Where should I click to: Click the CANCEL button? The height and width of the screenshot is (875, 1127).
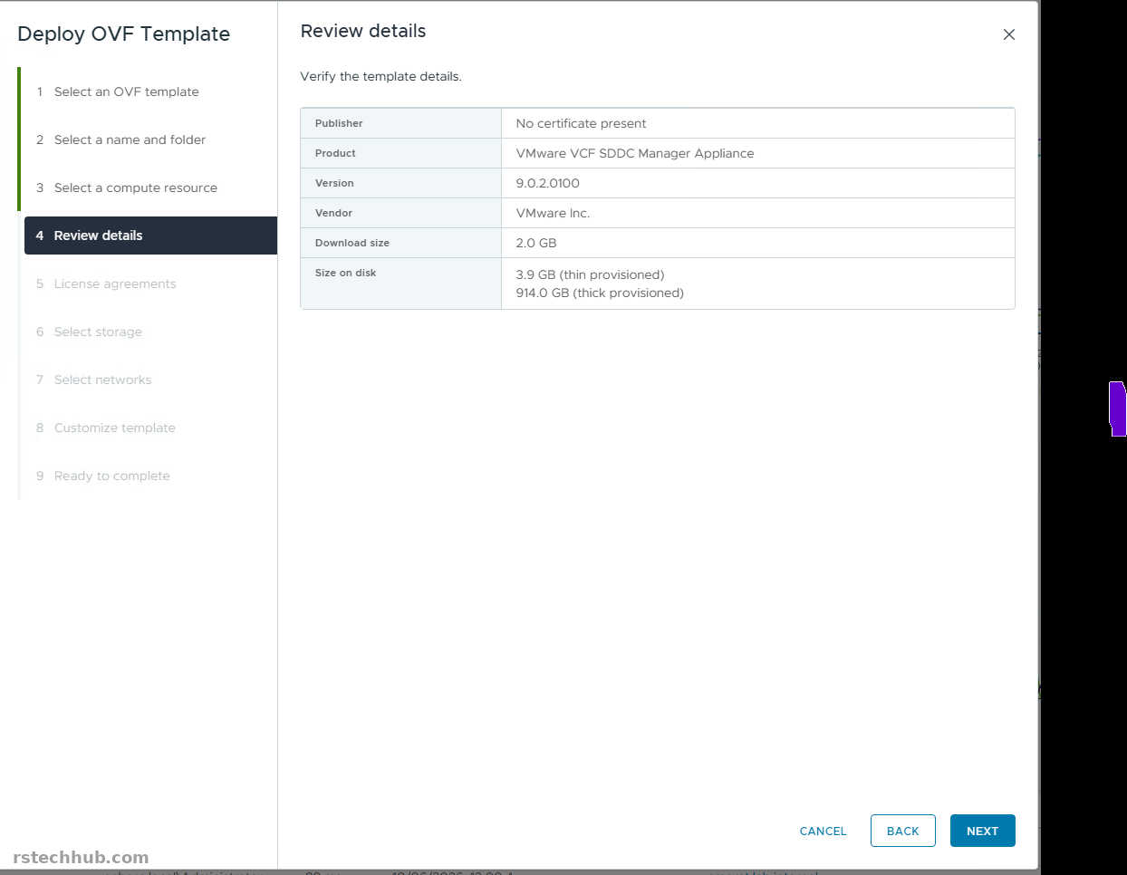(823, 831)
